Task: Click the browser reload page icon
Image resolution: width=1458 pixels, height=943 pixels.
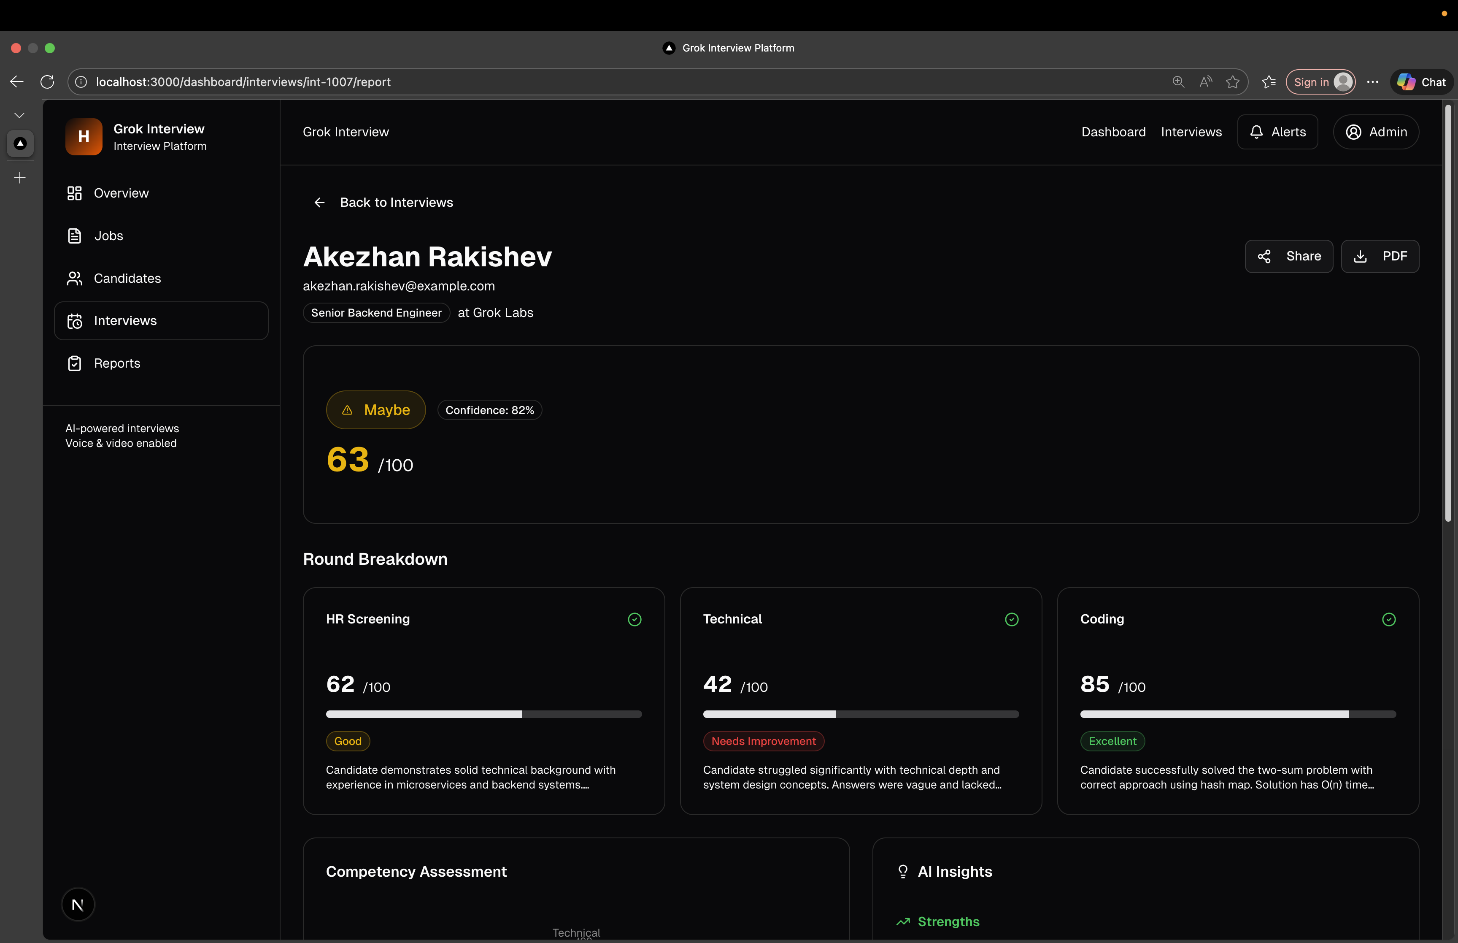Action: [47, 82]
